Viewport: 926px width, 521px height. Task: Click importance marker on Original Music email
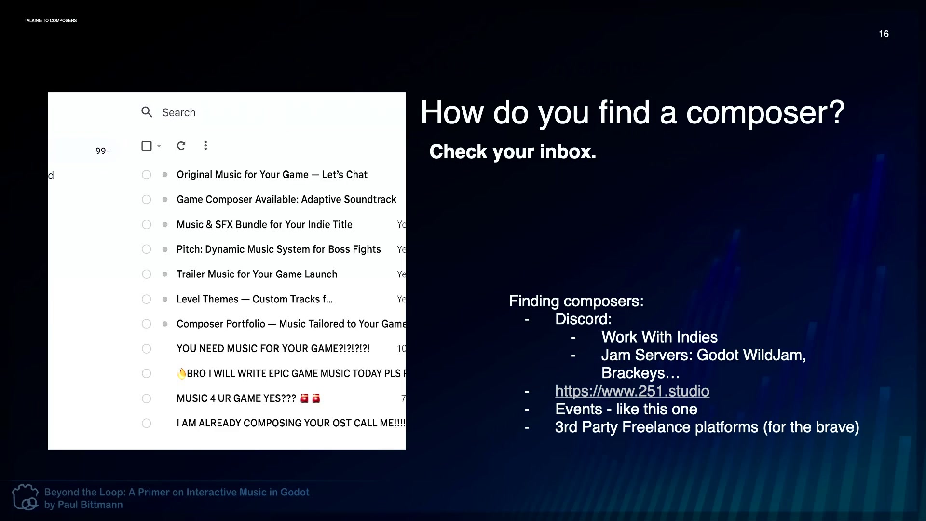tap(165, 175)
